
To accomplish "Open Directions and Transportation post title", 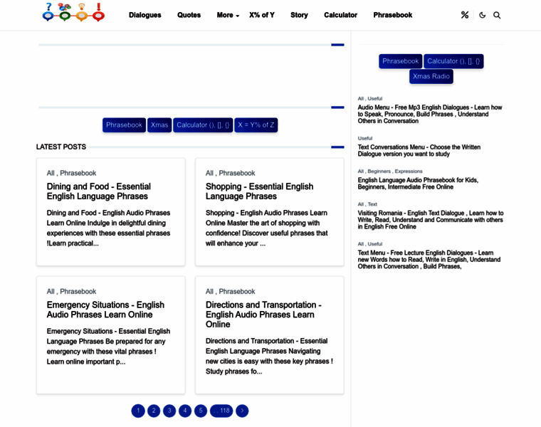I will tap(263, 315).
